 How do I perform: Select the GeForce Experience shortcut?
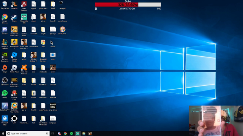coord(5,57)
